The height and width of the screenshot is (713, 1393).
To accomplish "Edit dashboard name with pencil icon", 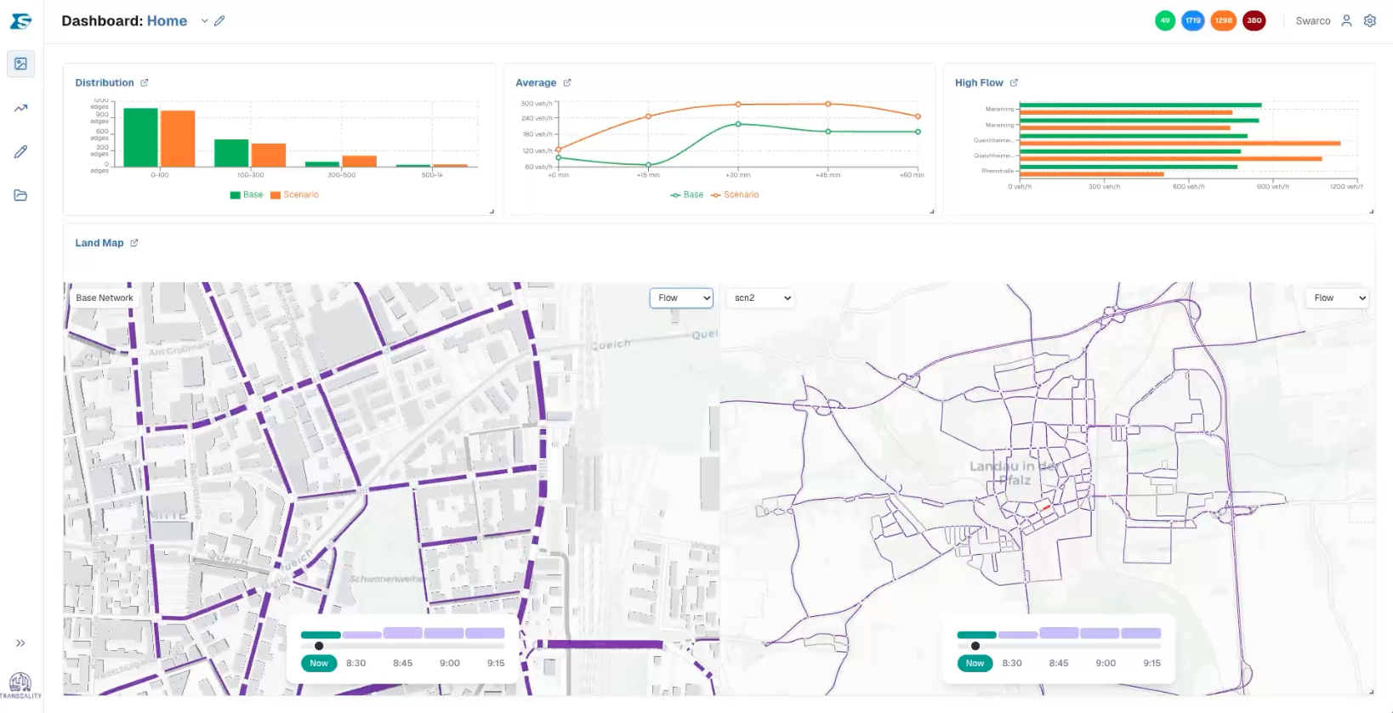I will tap(219, 20).
